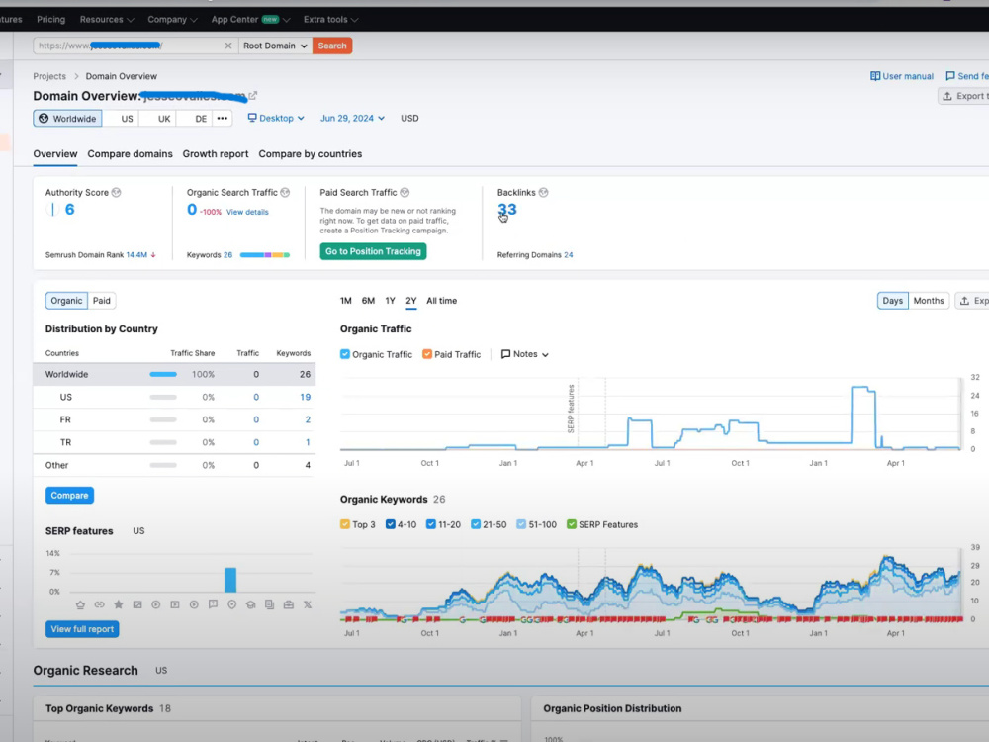
Task: Open the Projects breadcrumb link
Action: 49,76
